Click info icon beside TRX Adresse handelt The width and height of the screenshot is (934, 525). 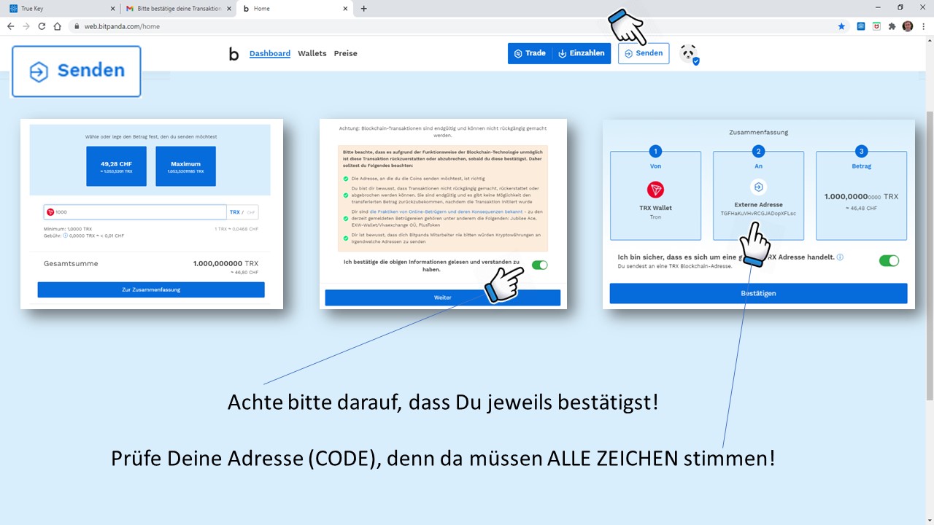(840, 257)
